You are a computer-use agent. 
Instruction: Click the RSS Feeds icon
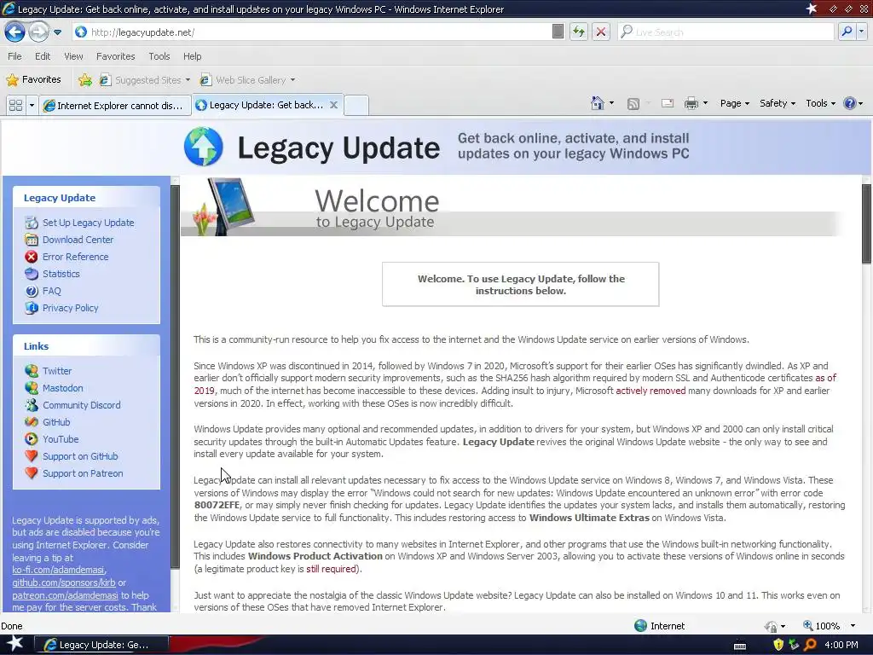pyautogui.click(x=633, y=103)
